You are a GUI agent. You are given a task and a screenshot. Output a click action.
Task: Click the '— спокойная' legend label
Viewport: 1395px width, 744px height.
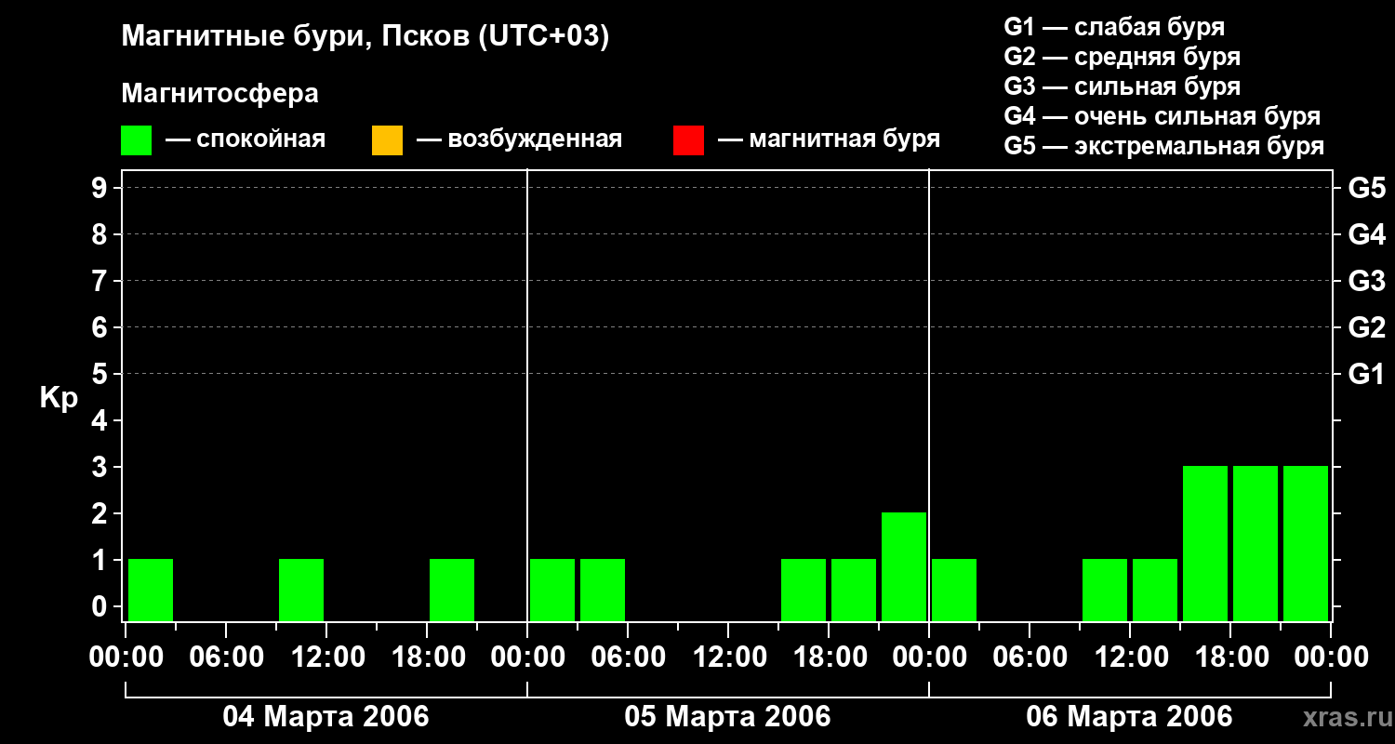(246, 139)
